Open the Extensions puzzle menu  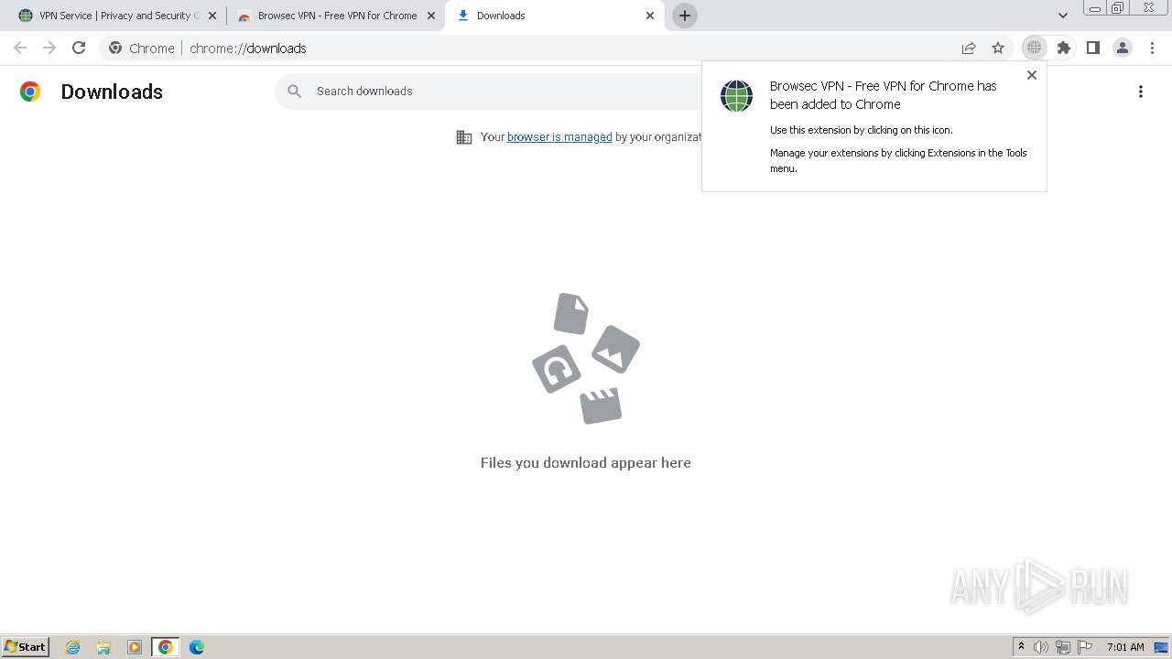click(1063, 48)
